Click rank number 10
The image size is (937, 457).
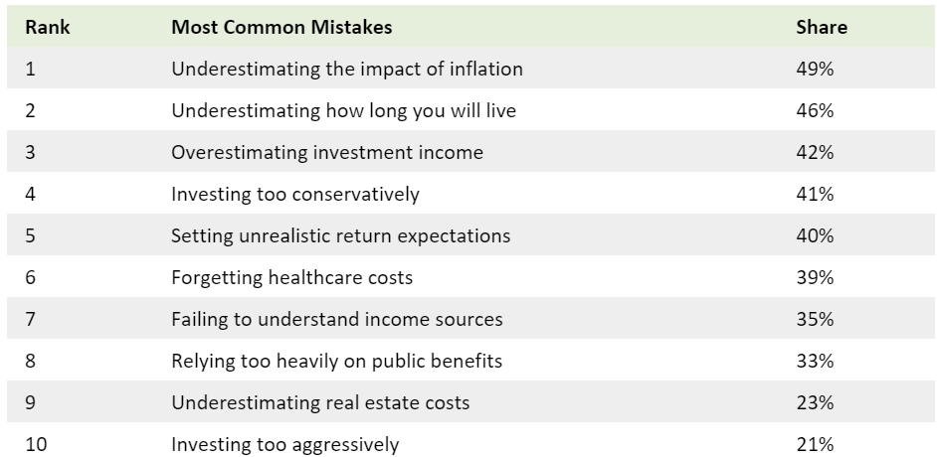(x=36, y=444)
